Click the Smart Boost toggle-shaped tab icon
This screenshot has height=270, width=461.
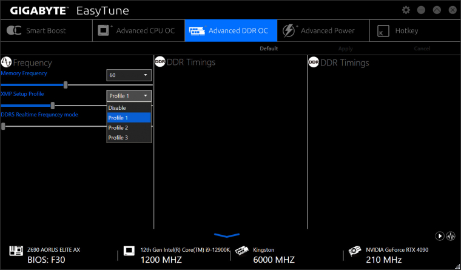14,30
